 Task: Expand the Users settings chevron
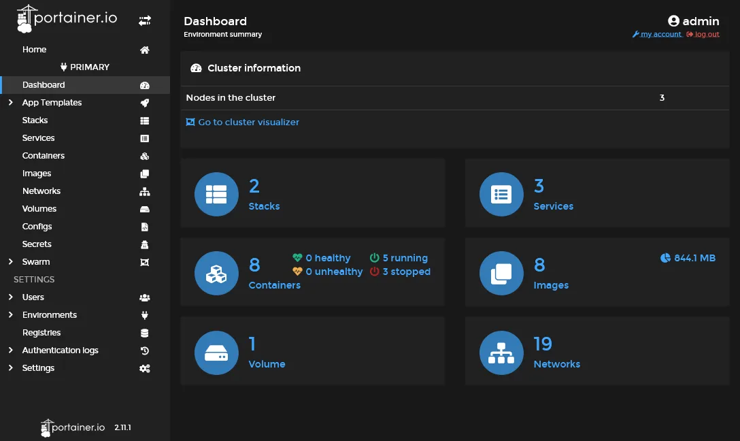pyautogui.click(x=10, y=297)
